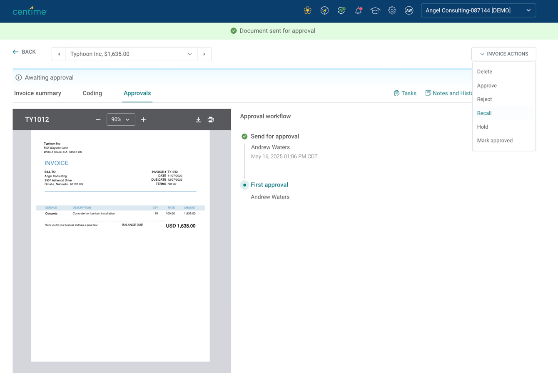Open the Angel Consulting company selector
The width and height of the screenshot is (558, 373).
click(x=478, y=10)
